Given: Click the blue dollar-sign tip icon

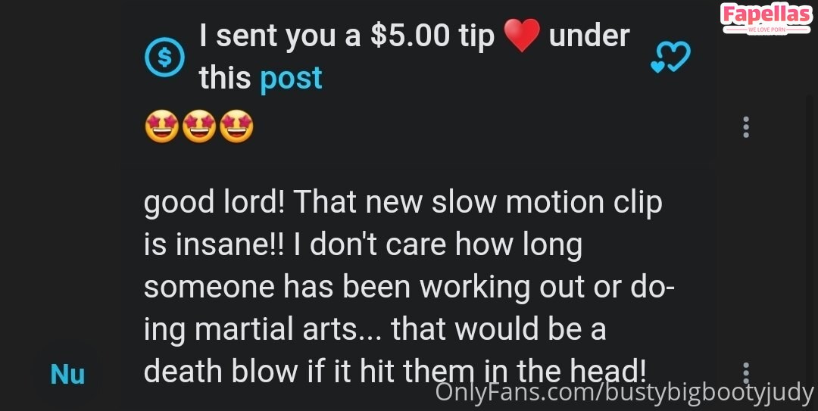Looking at the screenshot, I should [164, 57].
